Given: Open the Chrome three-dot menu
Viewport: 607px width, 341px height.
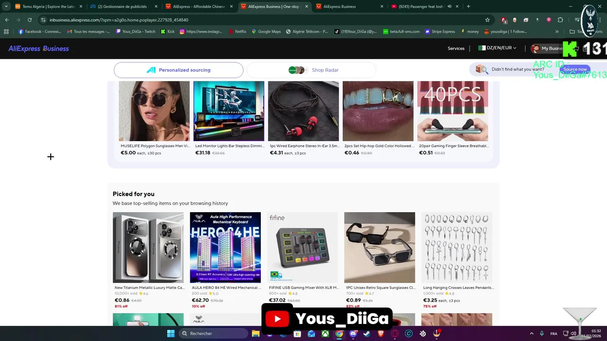Looking at the screenshot, I should pos(600,20).
